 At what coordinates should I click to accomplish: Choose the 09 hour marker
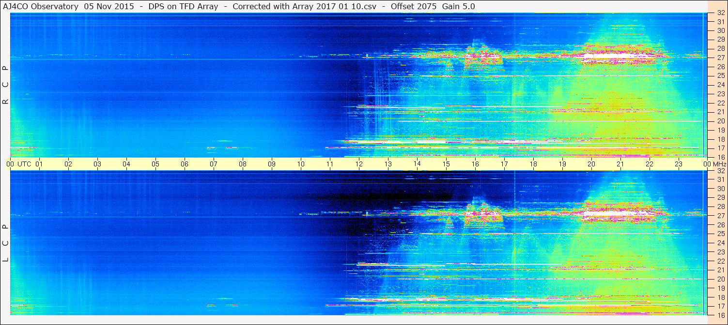click(x=272, y=164)
